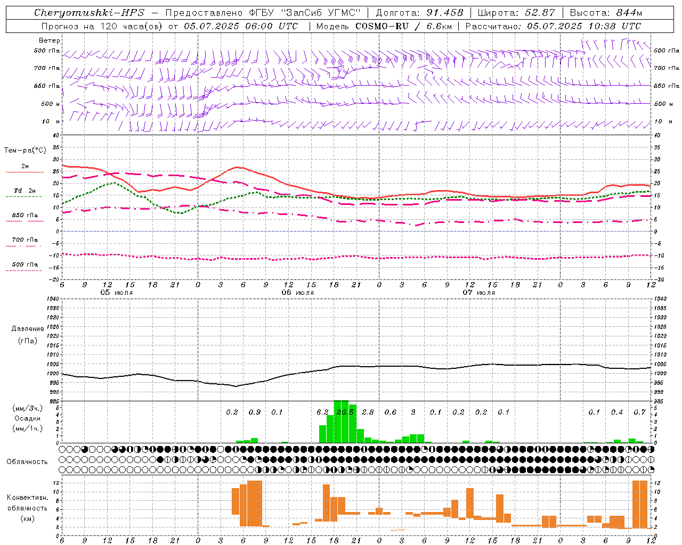This screenshot has height=545, width=682.
Task: Click the Конвективн. облачность (км) label
Action: [x=27, y=508]
